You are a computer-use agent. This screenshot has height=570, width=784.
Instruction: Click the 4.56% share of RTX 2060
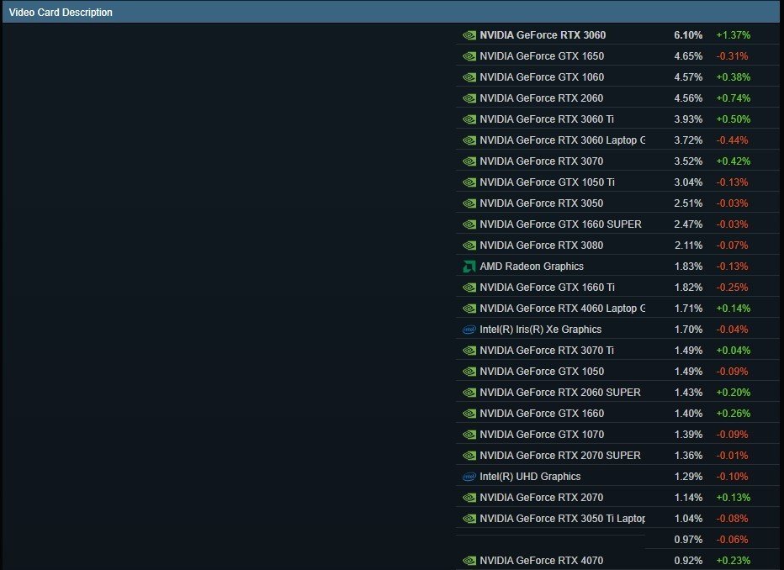pyautogui.click(x=688, y=98)
